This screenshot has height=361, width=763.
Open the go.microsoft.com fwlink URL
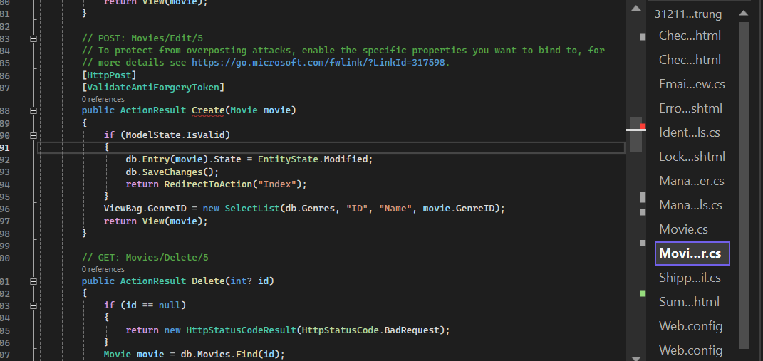318,63
